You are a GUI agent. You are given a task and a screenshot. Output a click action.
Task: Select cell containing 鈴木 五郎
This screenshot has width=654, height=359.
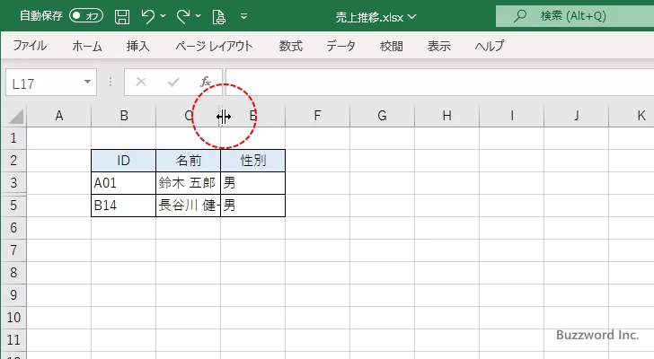pos(188,183)
